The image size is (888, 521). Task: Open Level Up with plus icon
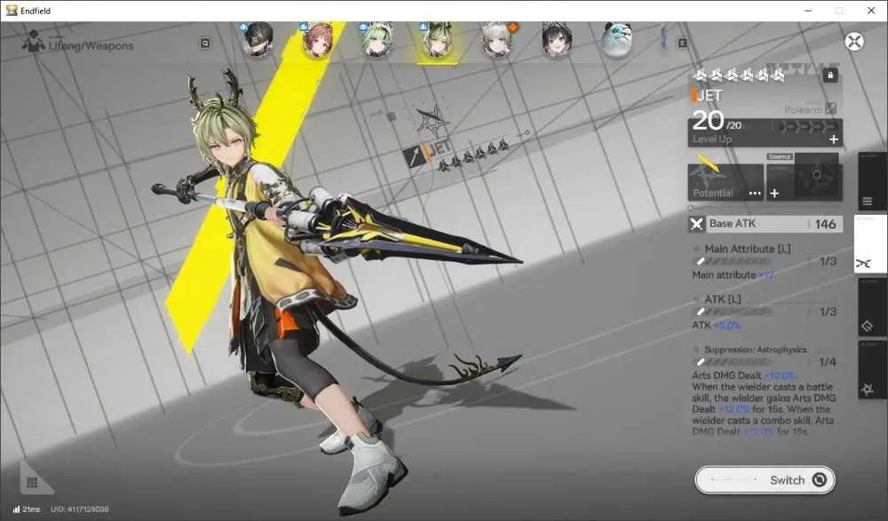pyautogui.click(x=834, y=139)
